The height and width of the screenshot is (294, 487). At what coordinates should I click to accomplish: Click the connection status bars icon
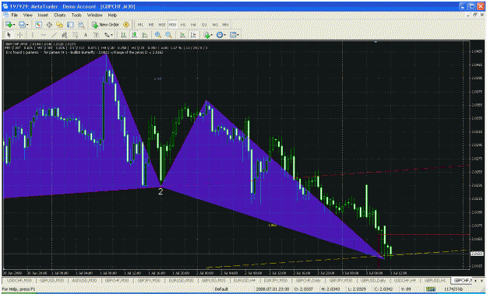[x=430, y=289]
